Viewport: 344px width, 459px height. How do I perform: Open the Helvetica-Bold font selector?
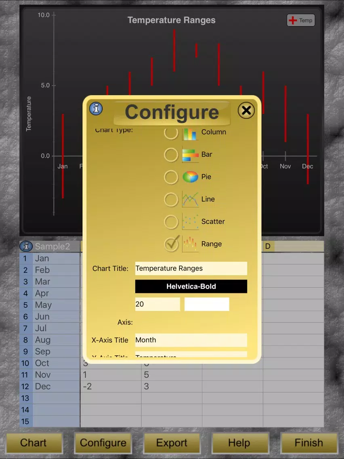pyautogui.click(x=191, y=286)
